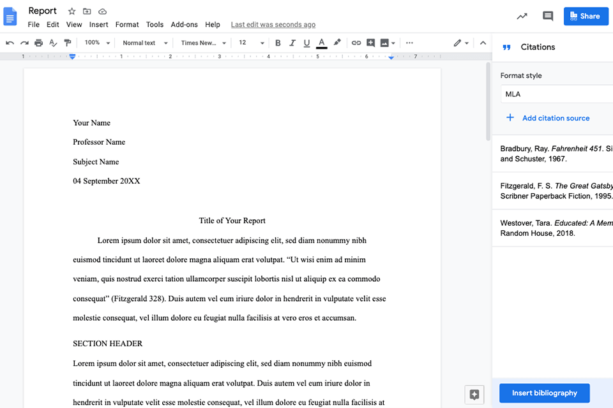The image size is (613, 408).
Task: Click the document vertical scrollbar
Action: (488, 101)
